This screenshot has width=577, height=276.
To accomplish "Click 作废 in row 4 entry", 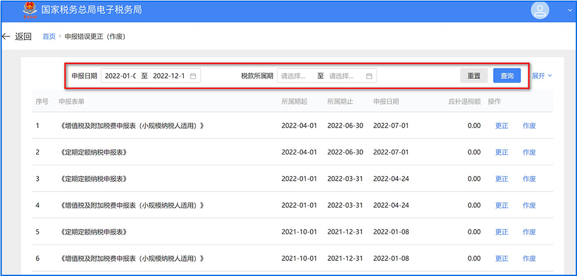I will click(x=529, y=205).
